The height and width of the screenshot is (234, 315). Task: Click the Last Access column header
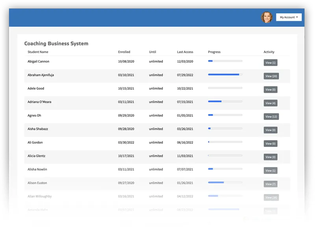185,52
